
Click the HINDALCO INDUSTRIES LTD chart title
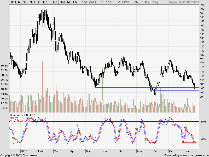43,2
